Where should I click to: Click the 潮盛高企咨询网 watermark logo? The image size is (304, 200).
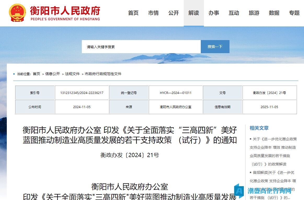265,191
